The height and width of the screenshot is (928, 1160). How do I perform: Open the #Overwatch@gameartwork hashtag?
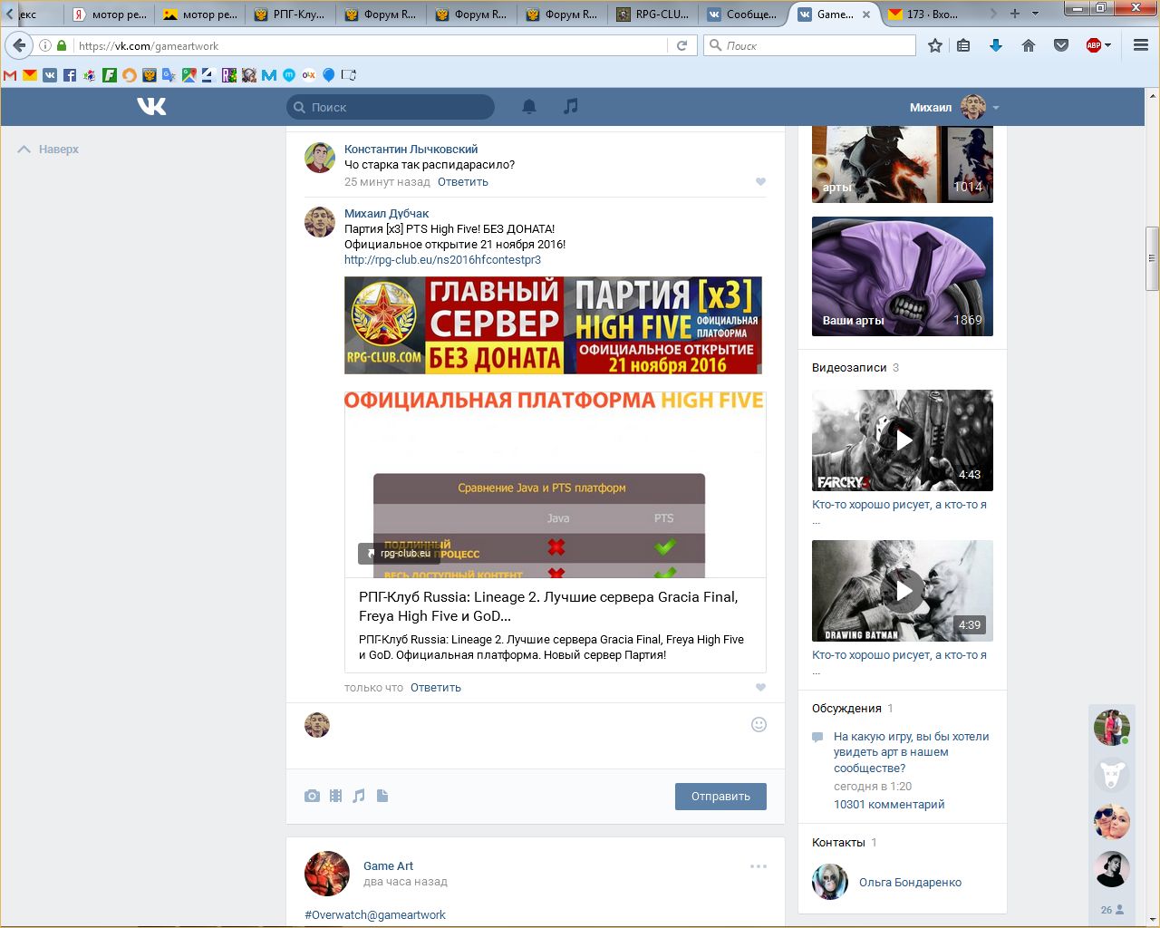375,915
